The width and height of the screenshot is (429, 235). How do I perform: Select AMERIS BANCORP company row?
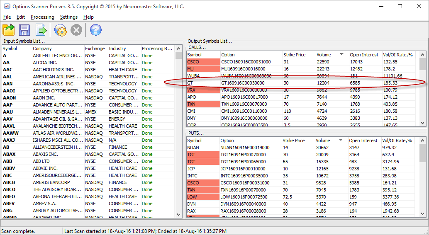point(88,182)
